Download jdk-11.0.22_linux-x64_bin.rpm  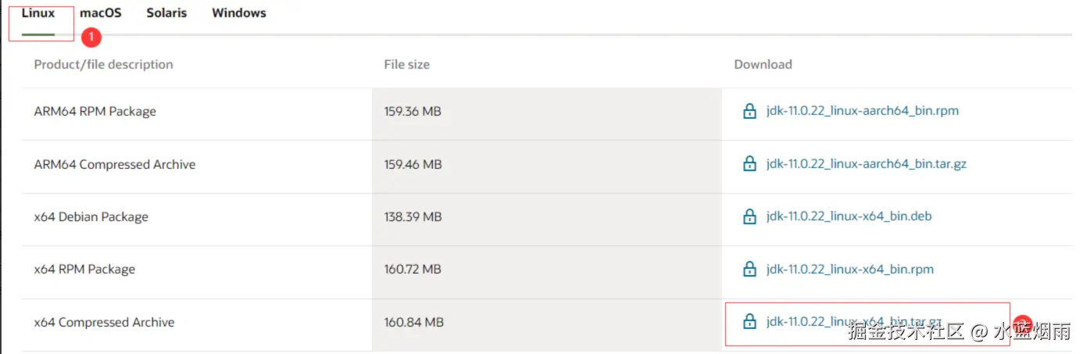click(x=850, y=270)
